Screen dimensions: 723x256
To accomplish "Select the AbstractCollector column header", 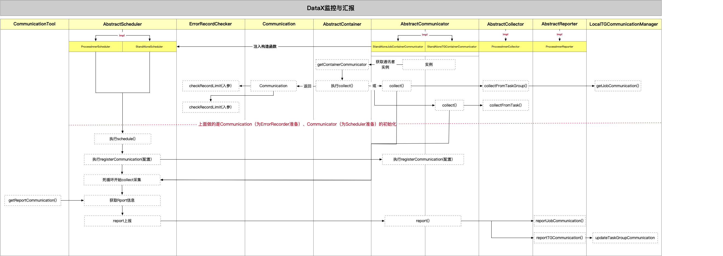I will tap(506, 24).
